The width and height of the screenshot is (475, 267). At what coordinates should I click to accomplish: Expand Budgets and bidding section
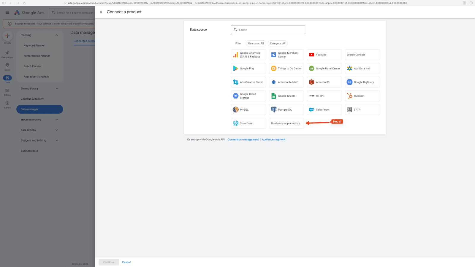pos(39,140)
